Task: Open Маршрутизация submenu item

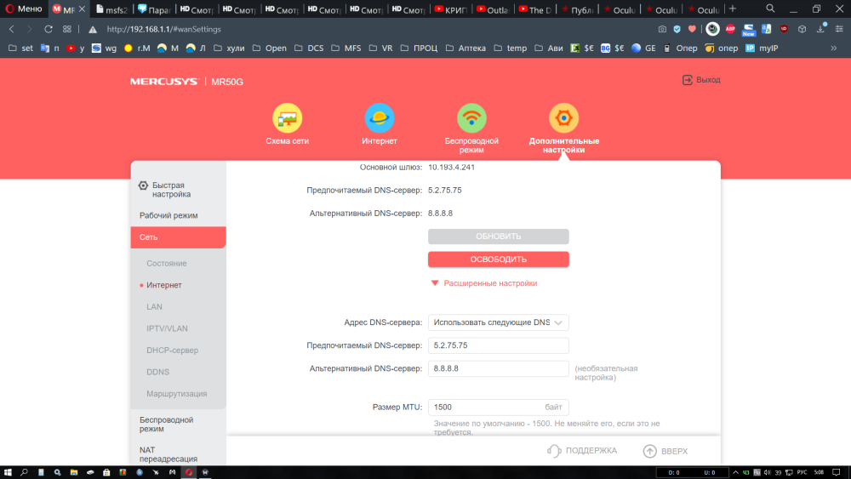Action: coord(176,393)
